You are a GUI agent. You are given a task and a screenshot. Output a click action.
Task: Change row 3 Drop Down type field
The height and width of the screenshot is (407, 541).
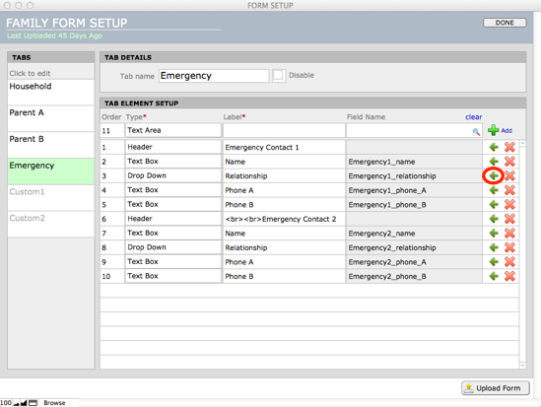(173, 175)
